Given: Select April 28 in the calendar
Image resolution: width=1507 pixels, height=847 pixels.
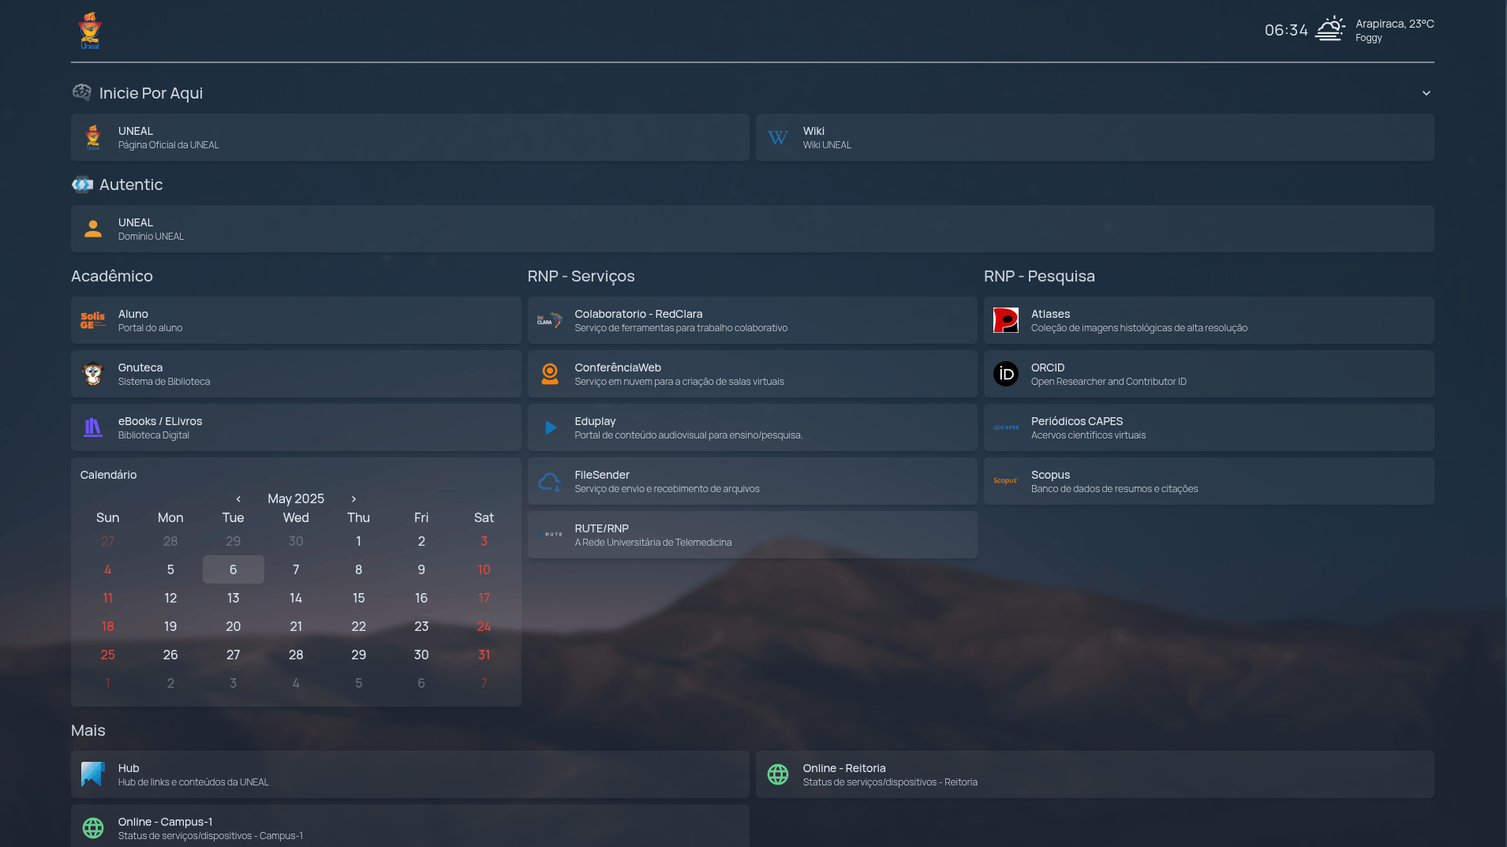Looking at the screenshot, I should point(170,541).
